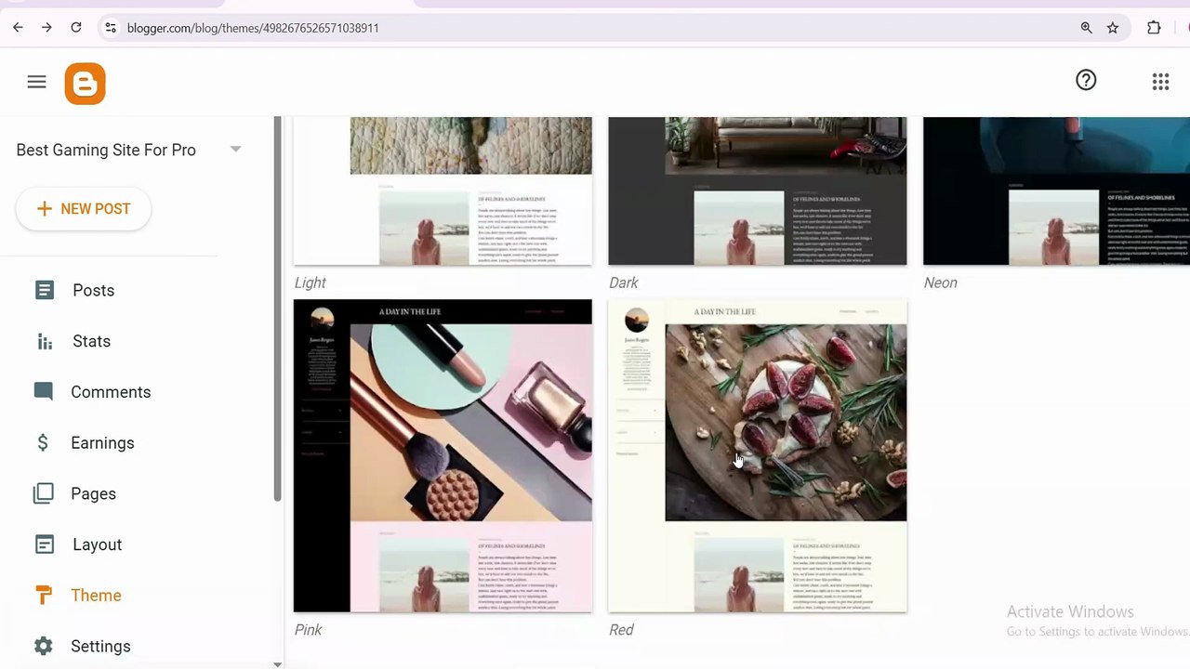
Task: Click the Light theme label
Action: tap(311, 282)
